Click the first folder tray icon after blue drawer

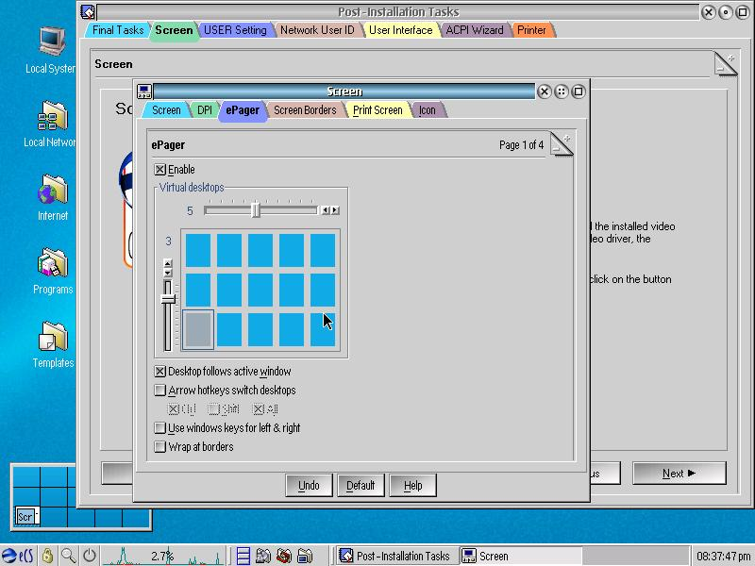click(x=263, y=556)
